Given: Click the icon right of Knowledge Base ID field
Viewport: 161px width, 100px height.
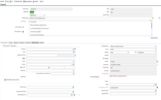Looking at the screenshot, I should tap(157, 87).
